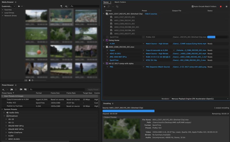230x142 pixels.
Task: Select the Preset Browser panel tab
Action: pyautogui.click(x=8, y=85)
